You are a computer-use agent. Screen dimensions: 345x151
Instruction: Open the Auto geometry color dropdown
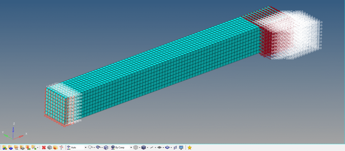[86, 148]
